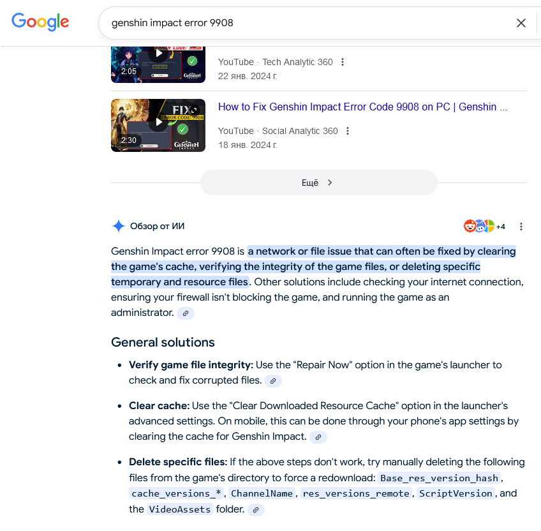Open the source icons cluster with +4

(x=484, y=227)
